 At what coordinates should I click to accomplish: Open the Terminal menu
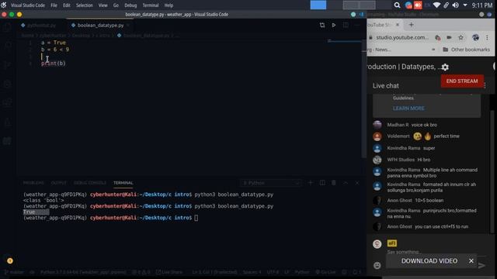150,5
